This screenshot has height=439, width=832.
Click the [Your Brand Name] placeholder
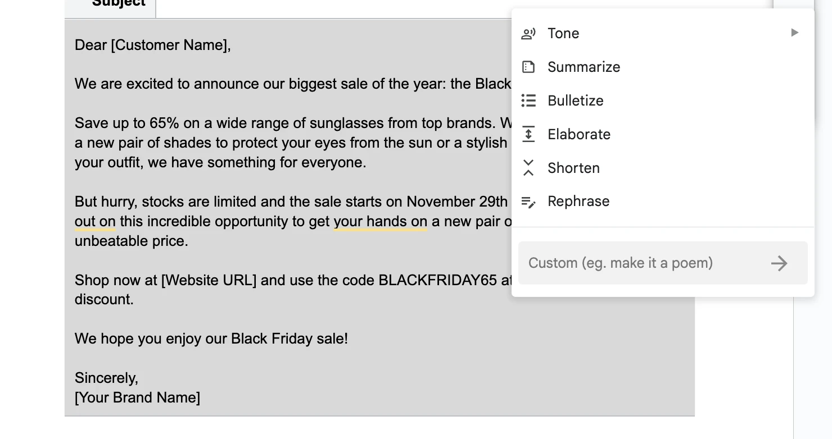[x=137, y=398]
